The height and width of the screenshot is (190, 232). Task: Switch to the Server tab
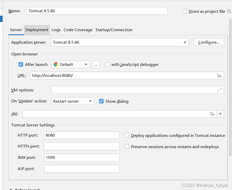[x=16, y=30]
